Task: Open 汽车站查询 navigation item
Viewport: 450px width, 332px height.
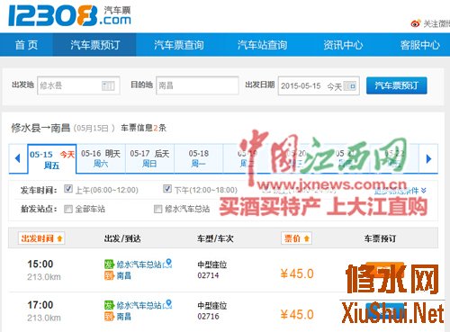Action: click(262, 45)
